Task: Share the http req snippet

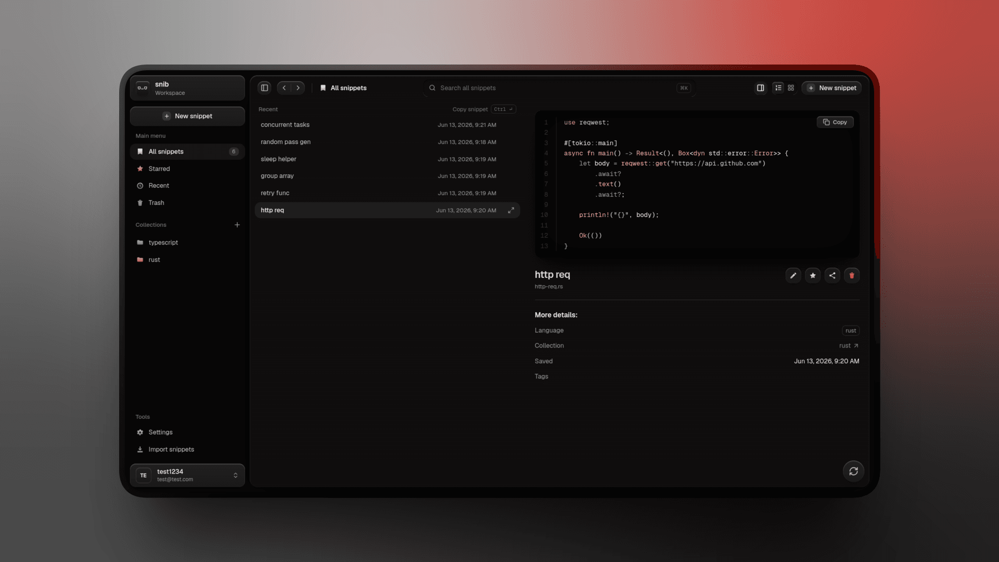Action: pos(832,276)
